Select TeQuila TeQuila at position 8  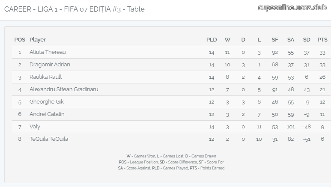click(x=49, y=139)
